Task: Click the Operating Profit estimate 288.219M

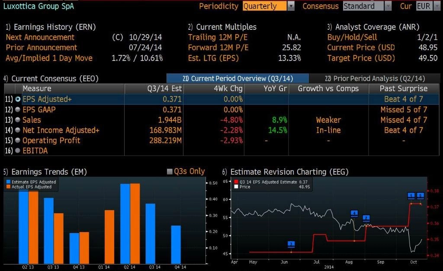Action: pyautogui.click(x=166, y=140)
